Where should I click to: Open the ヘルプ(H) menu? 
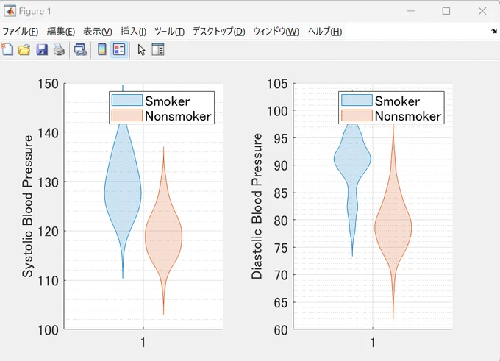coord(324,32)
